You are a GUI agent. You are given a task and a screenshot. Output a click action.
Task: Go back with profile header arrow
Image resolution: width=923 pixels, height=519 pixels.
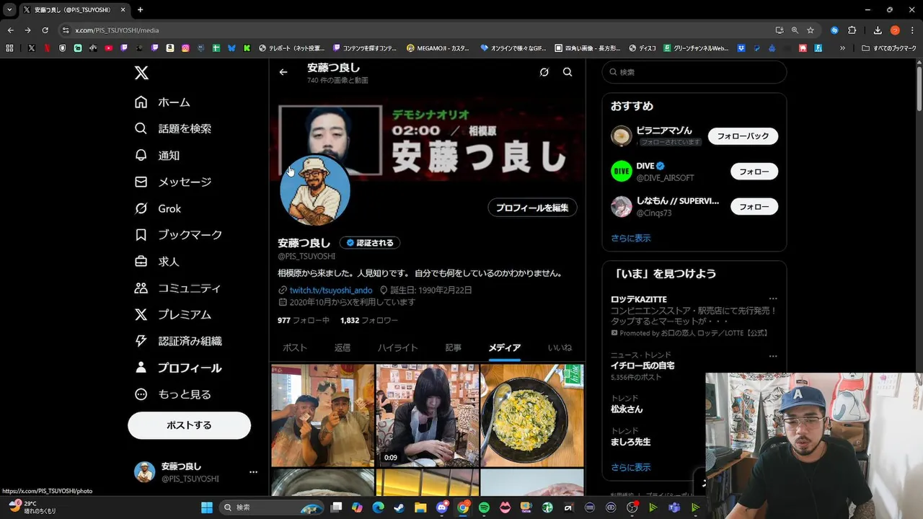click(283, 72)
